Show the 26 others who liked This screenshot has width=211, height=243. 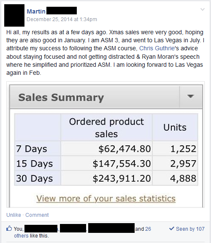pos(148,229)
